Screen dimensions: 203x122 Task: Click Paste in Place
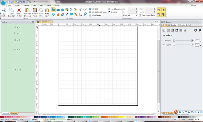[35, 12]
